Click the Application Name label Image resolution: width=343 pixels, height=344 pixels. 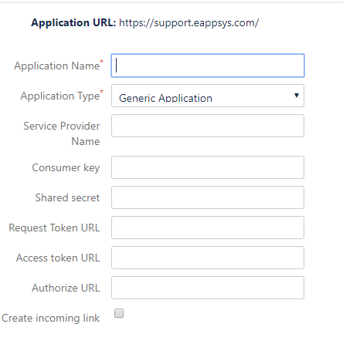57,66
